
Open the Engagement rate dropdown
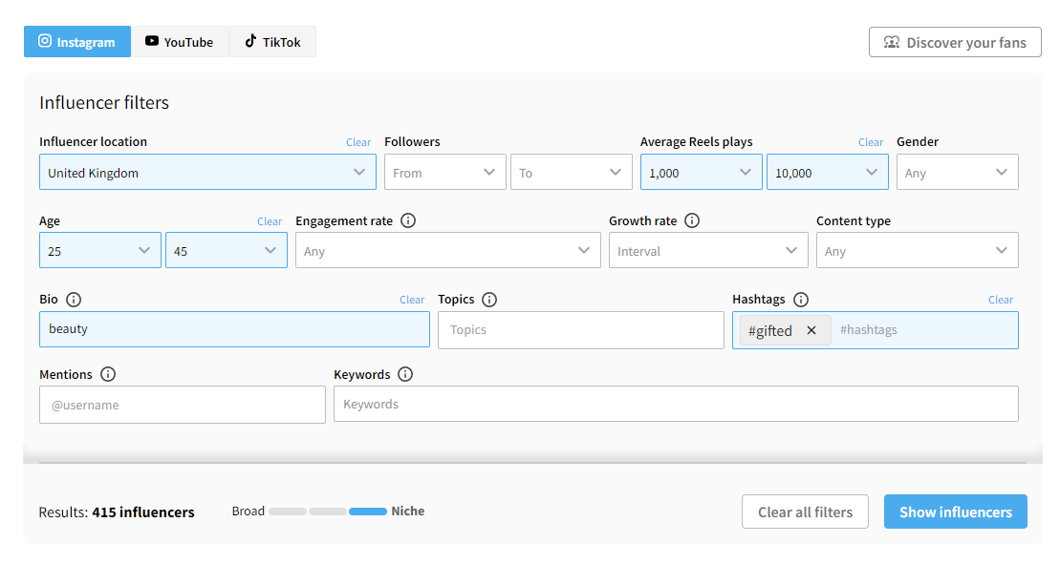pos(447,250)
